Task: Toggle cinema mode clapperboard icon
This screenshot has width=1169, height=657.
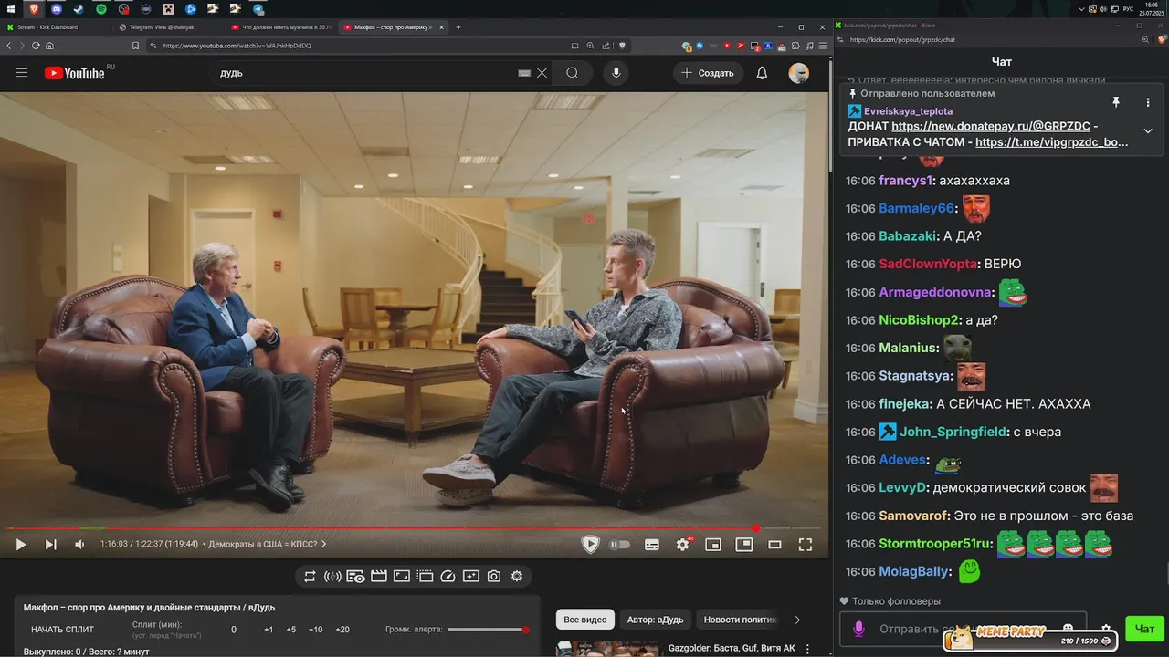Action: (379, 577)
